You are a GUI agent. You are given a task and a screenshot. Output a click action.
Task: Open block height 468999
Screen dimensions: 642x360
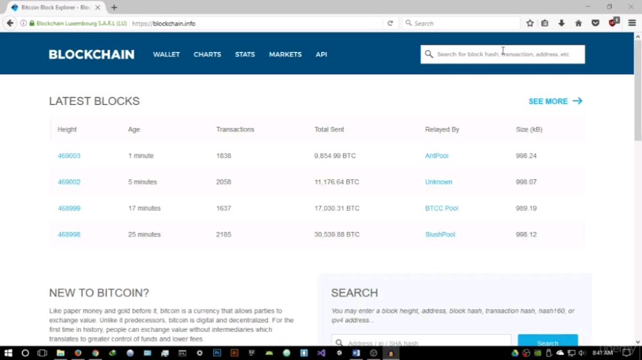tap(69, 208)
